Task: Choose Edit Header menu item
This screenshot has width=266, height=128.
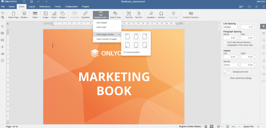Action: tap(107, 23)
